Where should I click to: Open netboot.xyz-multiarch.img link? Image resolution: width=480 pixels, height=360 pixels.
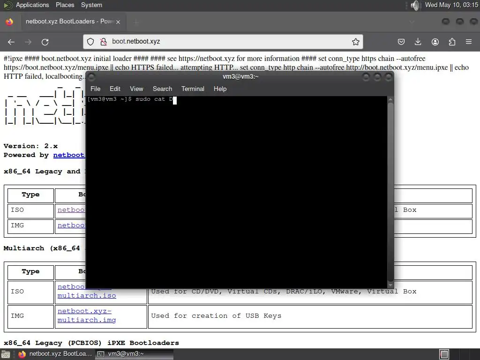click(x=87, y=315)
